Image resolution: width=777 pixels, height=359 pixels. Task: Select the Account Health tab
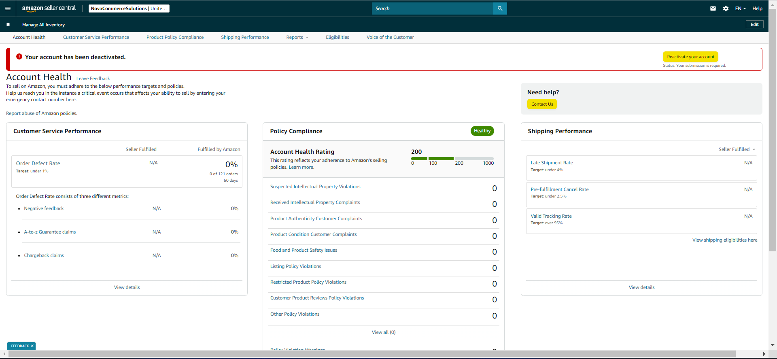pos(29,37)
